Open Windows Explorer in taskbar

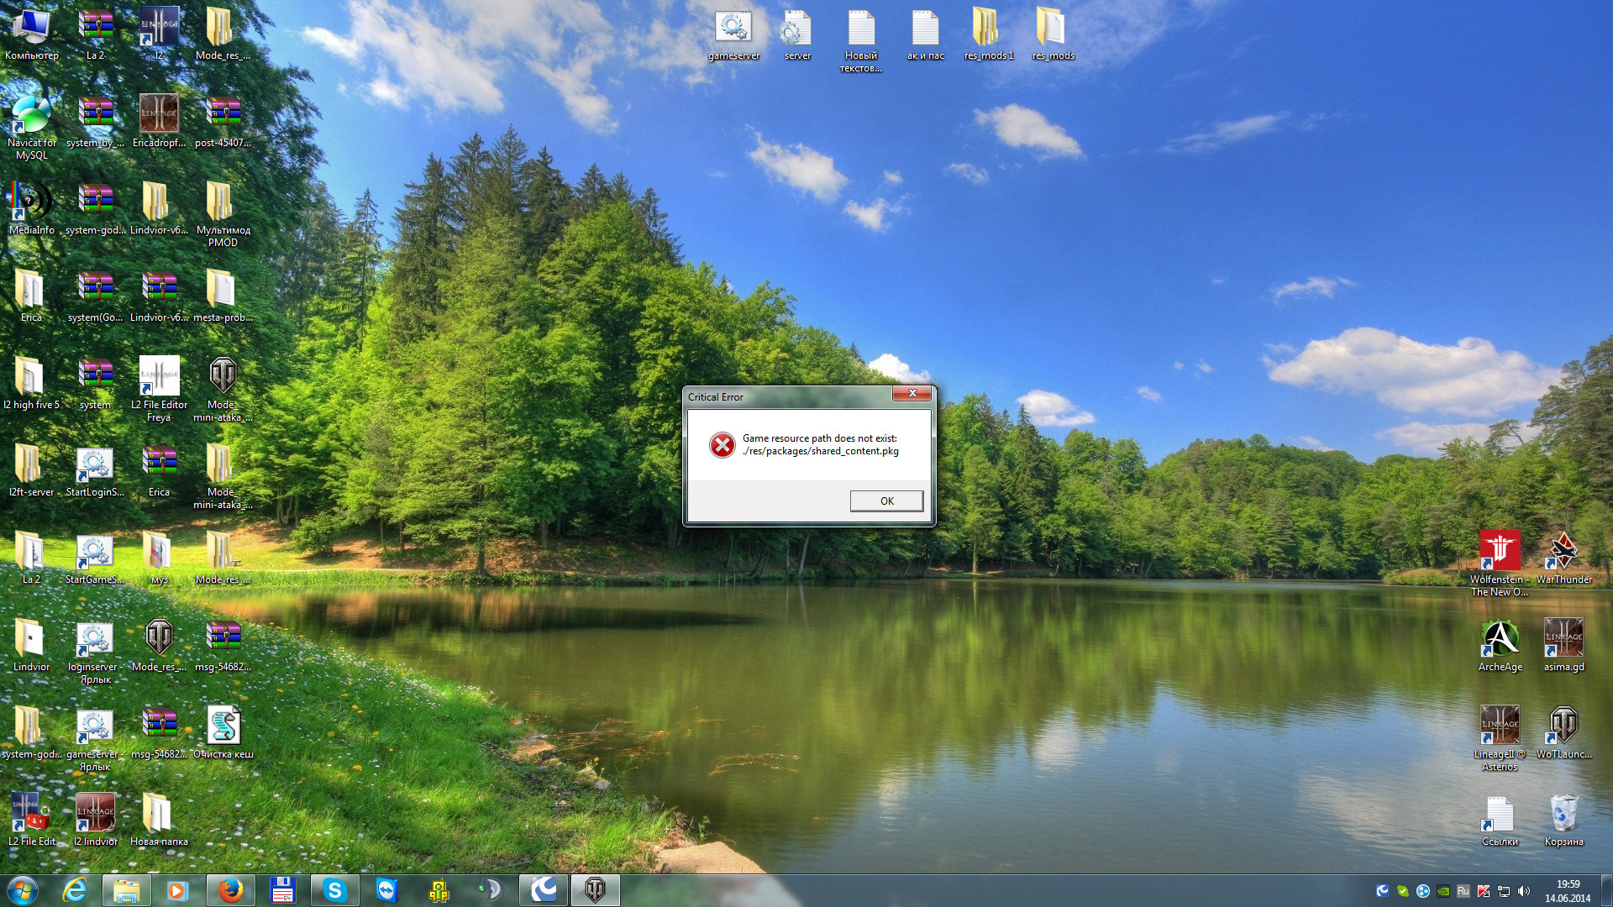point(127,890)
